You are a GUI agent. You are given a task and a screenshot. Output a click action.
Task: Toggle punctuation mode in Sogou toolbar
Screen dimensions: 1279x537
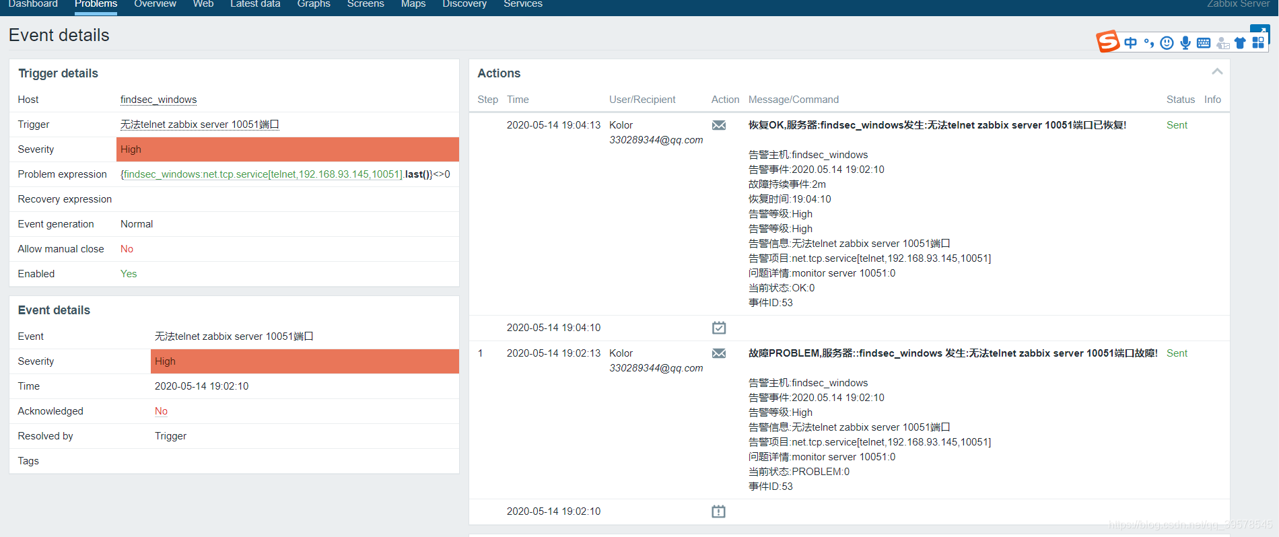click(x=1148, y=43)
